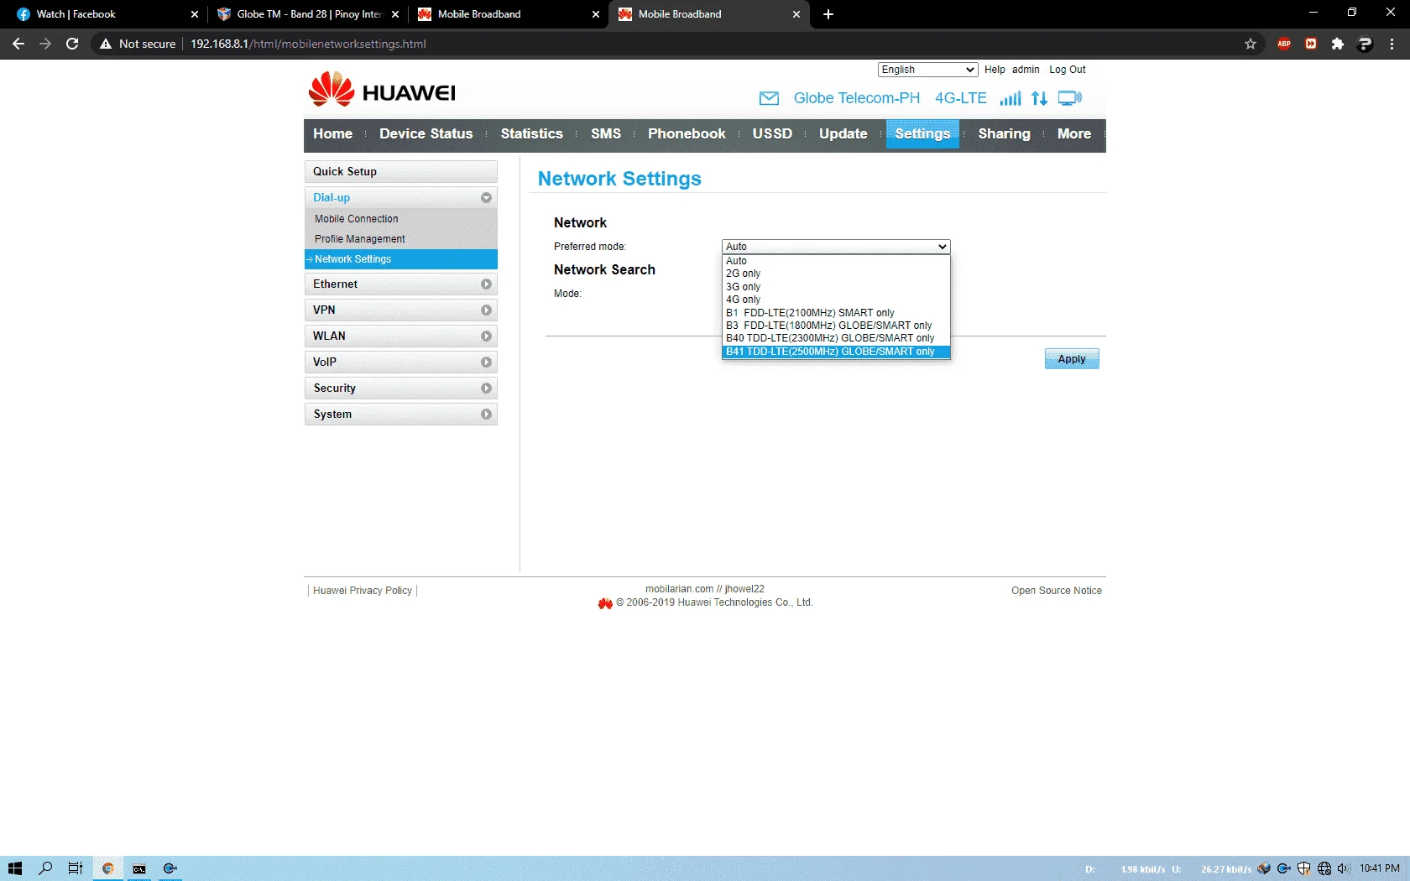Click the Not secure warning icon
The height and width of the screenshot is (881, 1410).
106,44
